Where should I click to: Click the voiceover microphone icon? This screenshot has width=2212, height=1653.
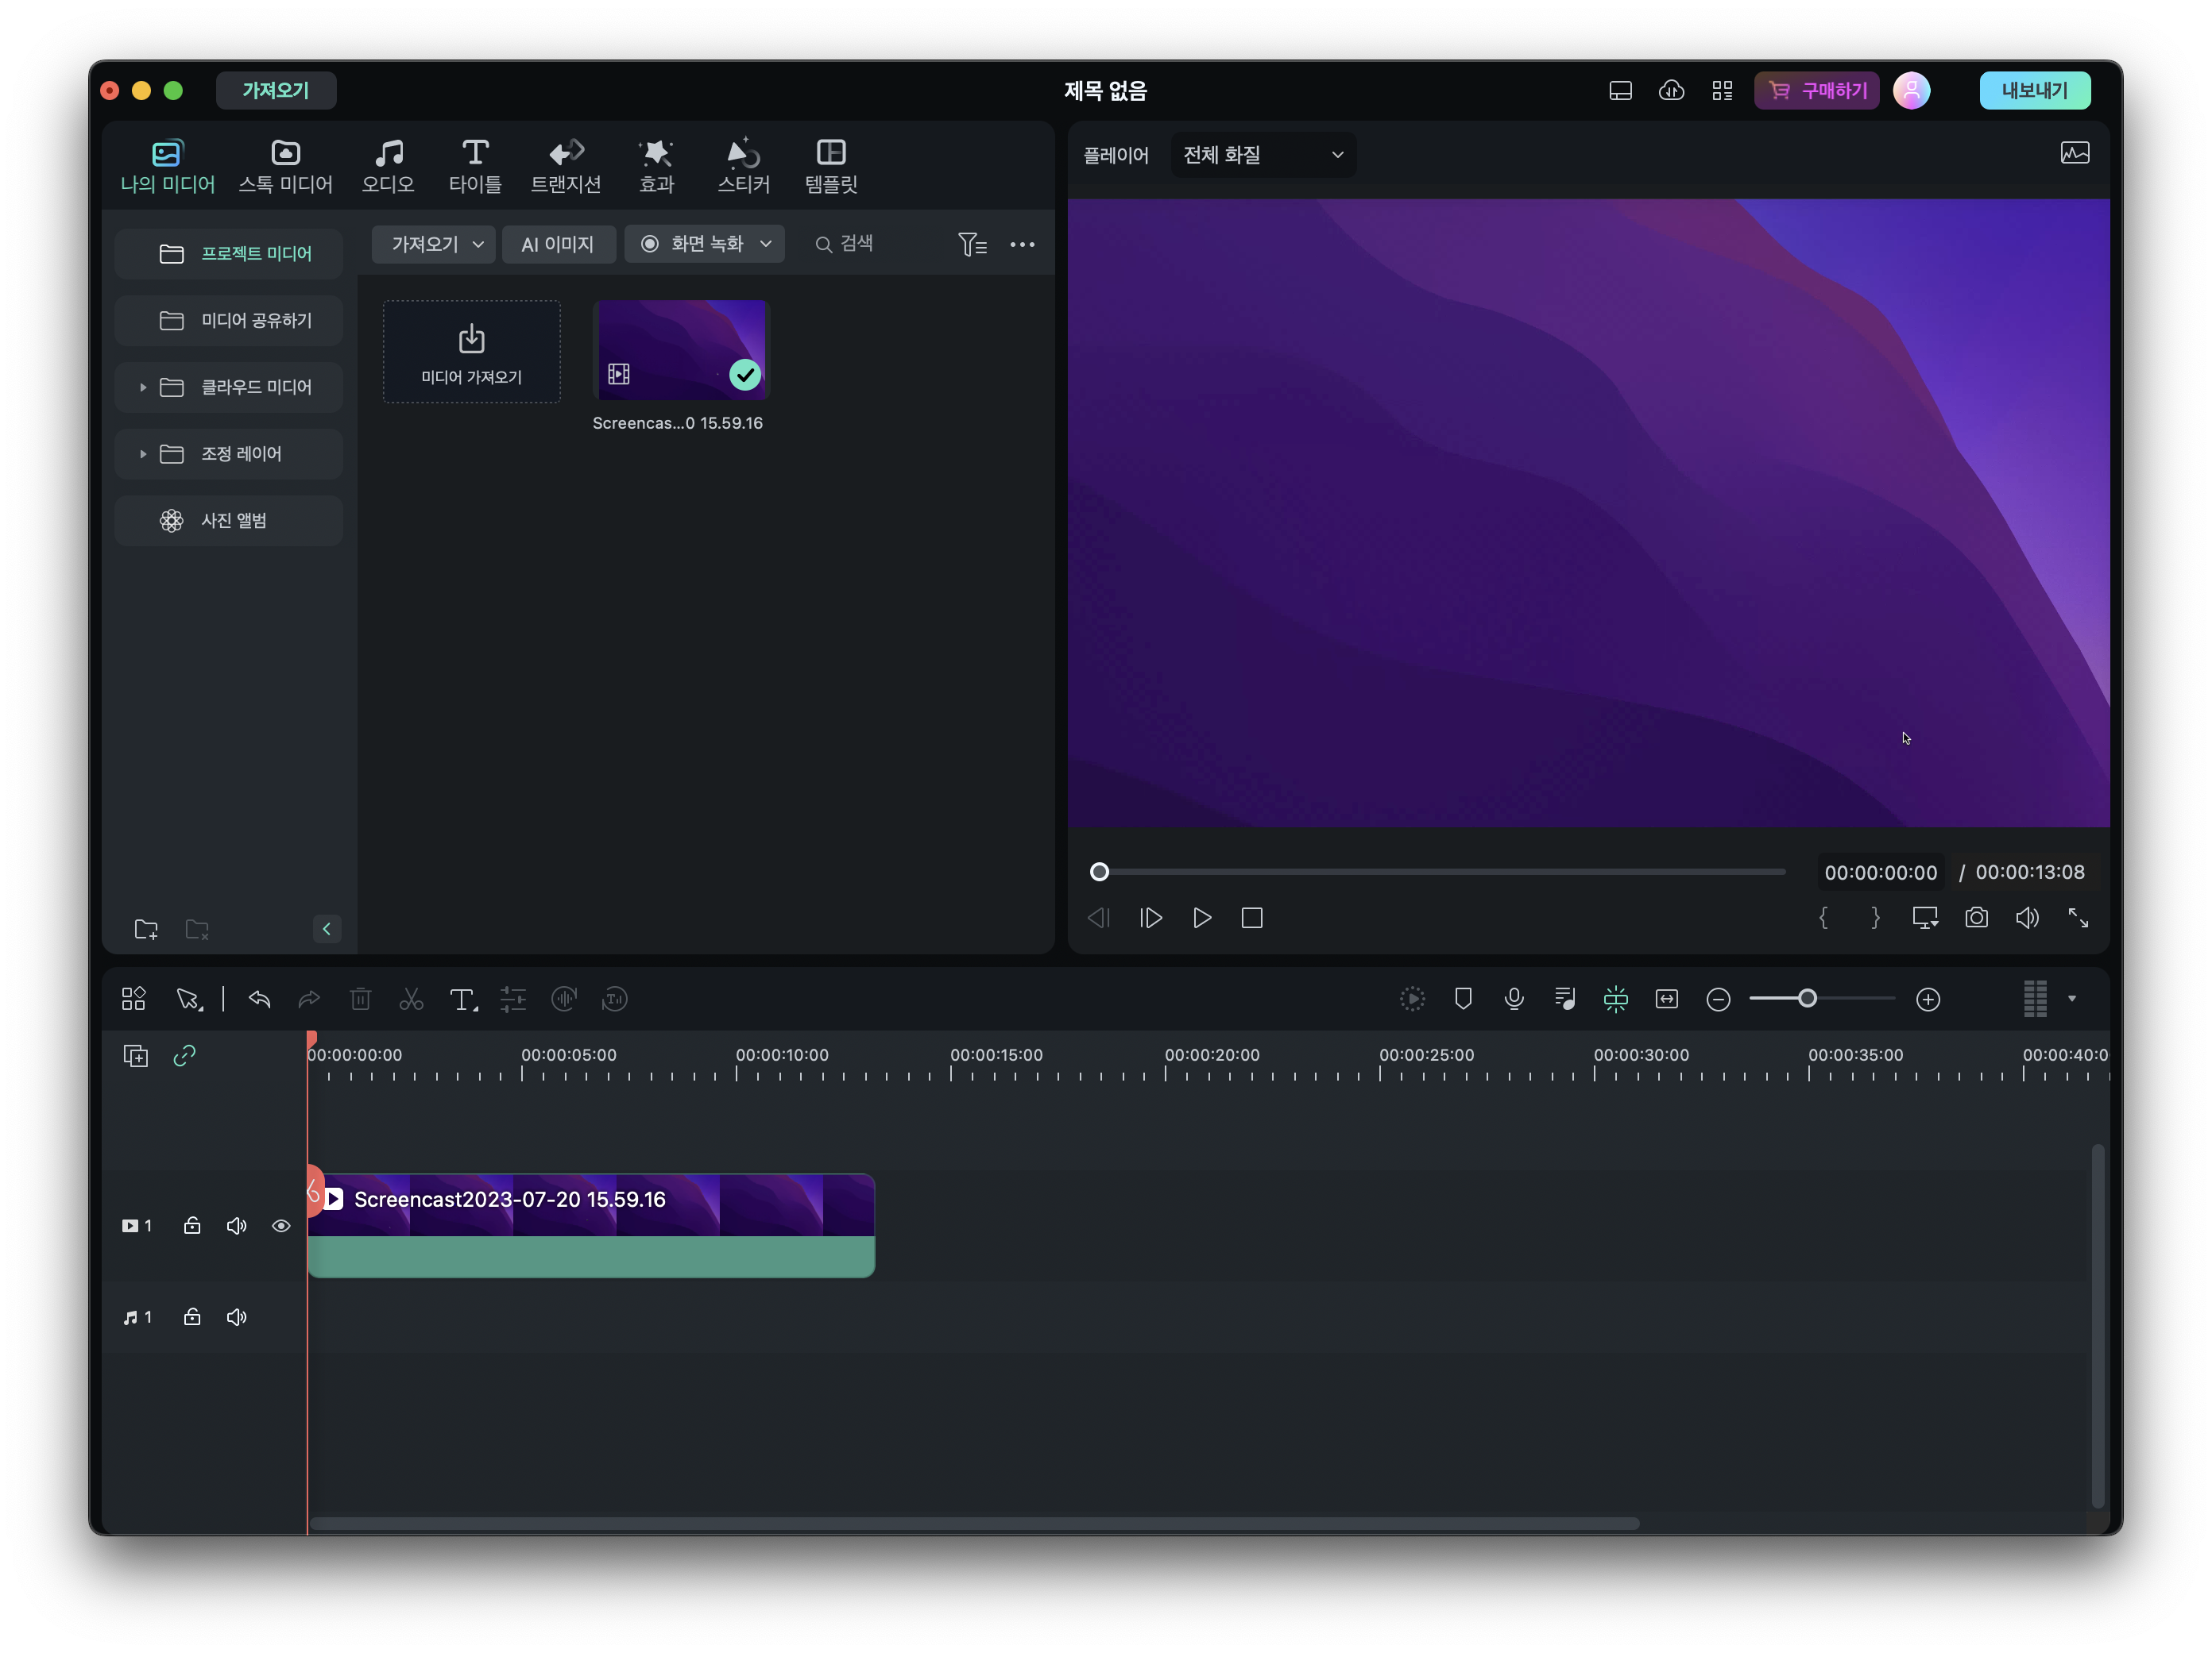pos(1514,999)
